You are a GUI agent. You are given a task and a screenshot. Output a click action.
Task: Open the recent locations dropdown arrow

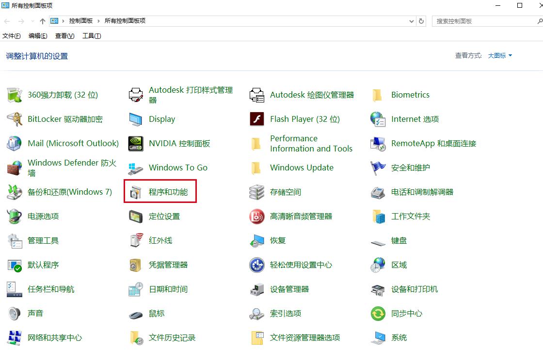[33, 21]
